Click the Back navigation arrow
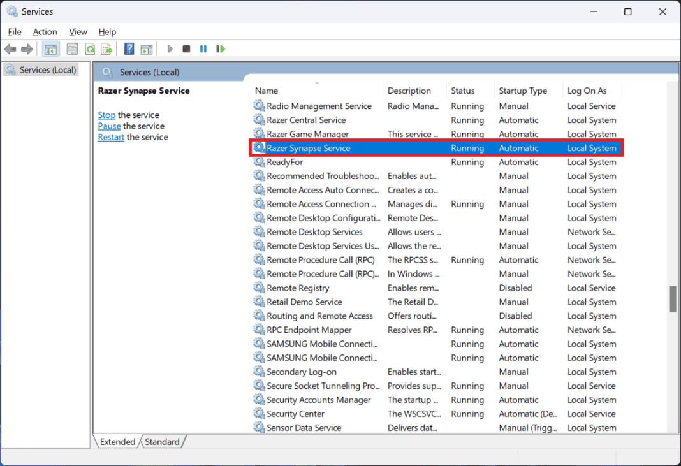Screen dimensions: 681x466 pyautogui.click(x=10, y=48)
